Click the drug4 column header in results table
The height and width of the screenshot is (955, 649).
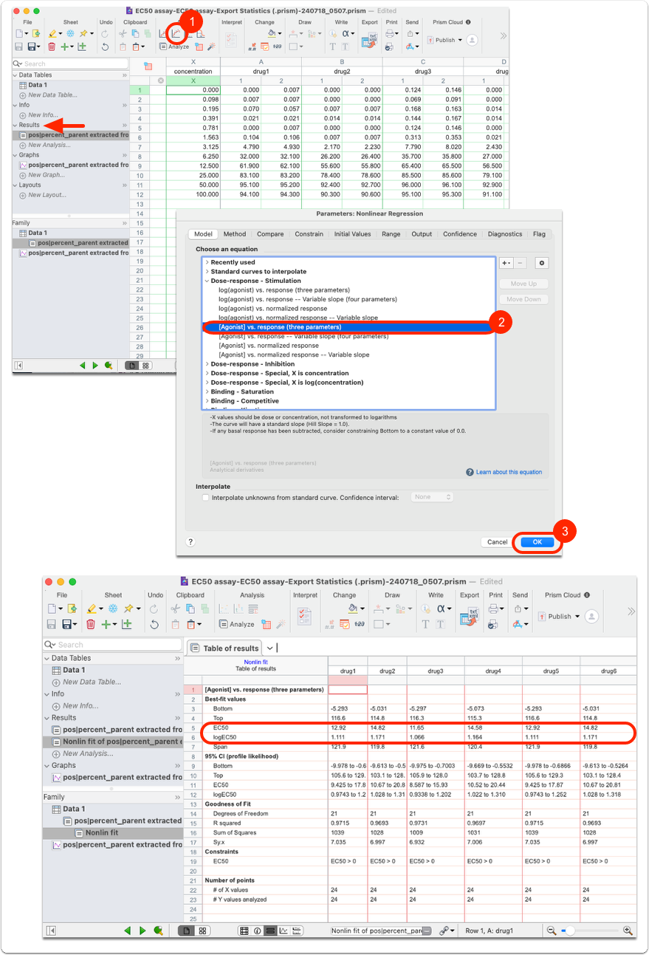coord(493,670)
